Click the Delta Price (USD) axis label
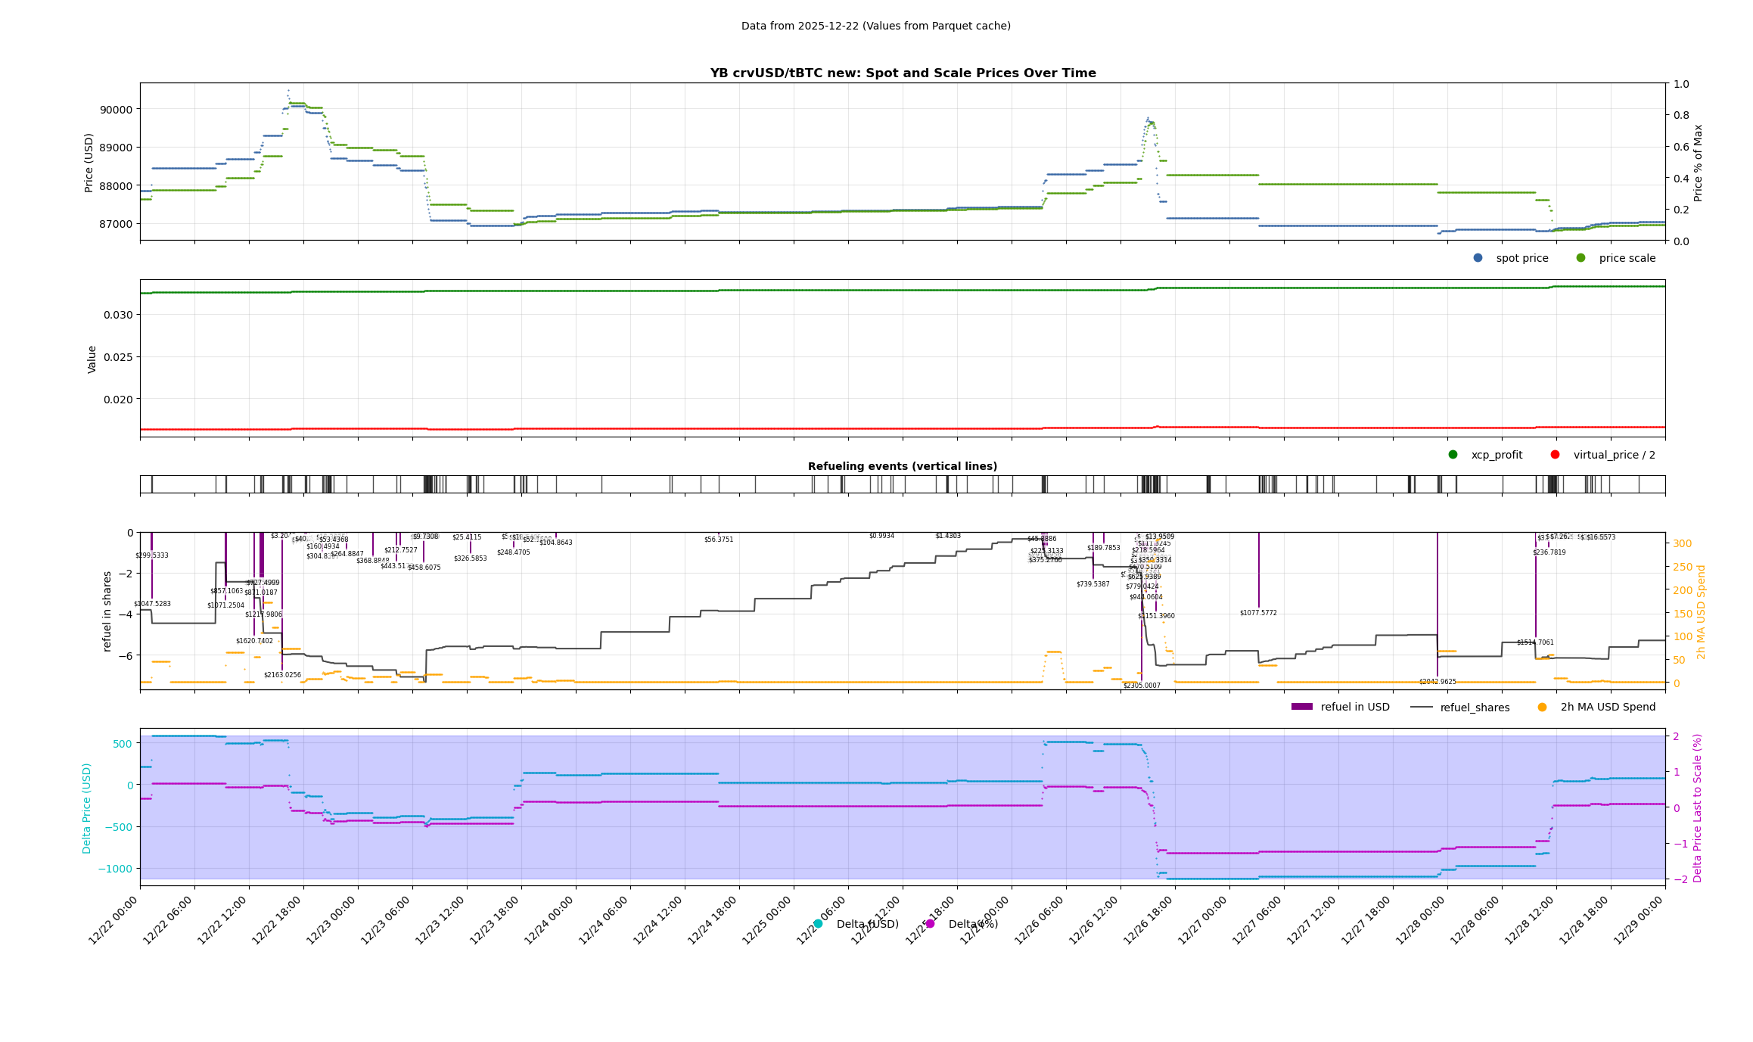The height and width of the screenshot is (1042, 1753). 87,808
